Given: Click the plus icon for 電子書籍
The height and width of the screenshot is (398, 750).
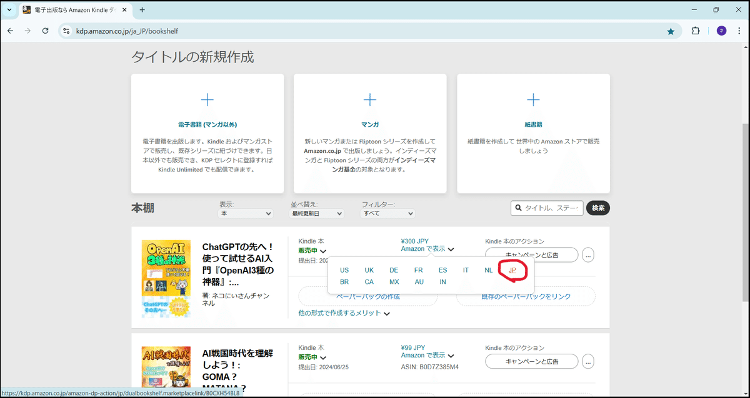Looking at the screenshot, I should coord(207,99).
